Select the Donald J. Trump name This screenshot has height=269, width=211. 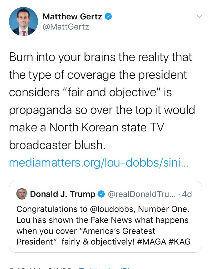tap(63, 194)
